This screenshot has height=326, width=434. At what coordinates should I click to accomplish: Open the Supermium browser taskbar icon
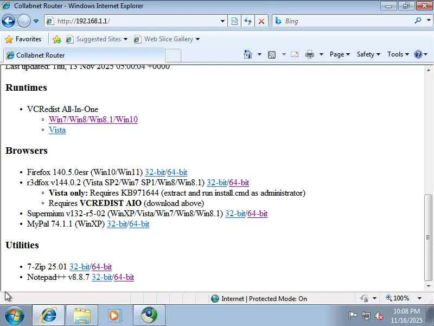pos(149,316)
